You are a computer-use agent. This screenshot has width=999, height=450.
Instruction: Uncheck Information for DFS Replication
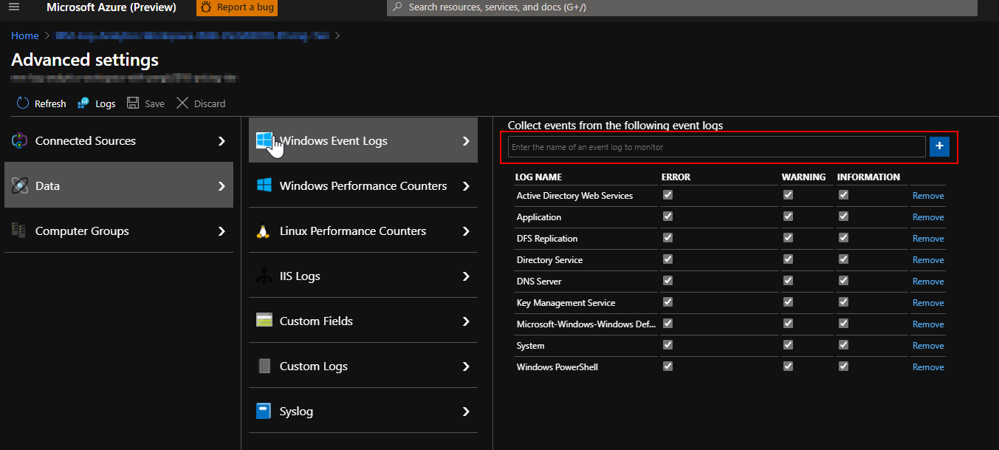[x=843, y=238]
